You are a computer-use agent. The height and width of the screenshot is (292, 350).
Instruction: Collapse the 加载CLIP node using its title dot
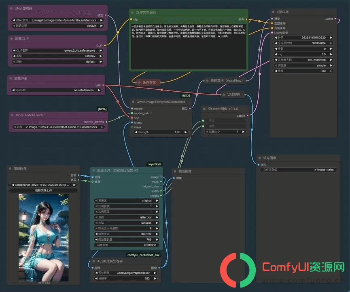[11, 39]
